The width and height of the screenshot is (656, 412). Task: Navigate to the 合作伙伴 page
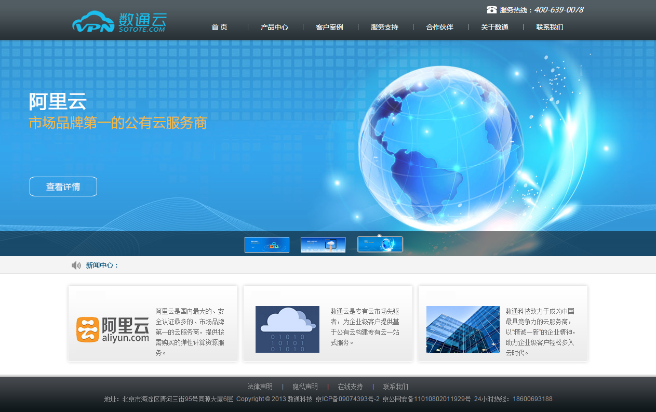(x=439, y=27)
